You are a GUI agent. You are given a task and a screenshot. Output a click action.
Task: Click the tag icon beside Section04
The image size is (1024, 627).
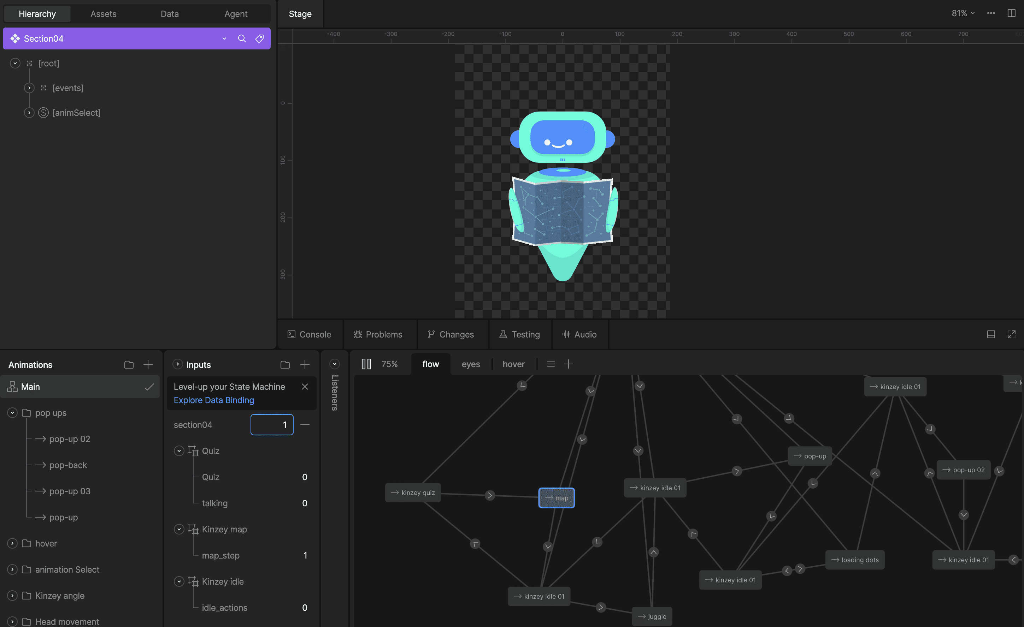click(x=259, y=38)
